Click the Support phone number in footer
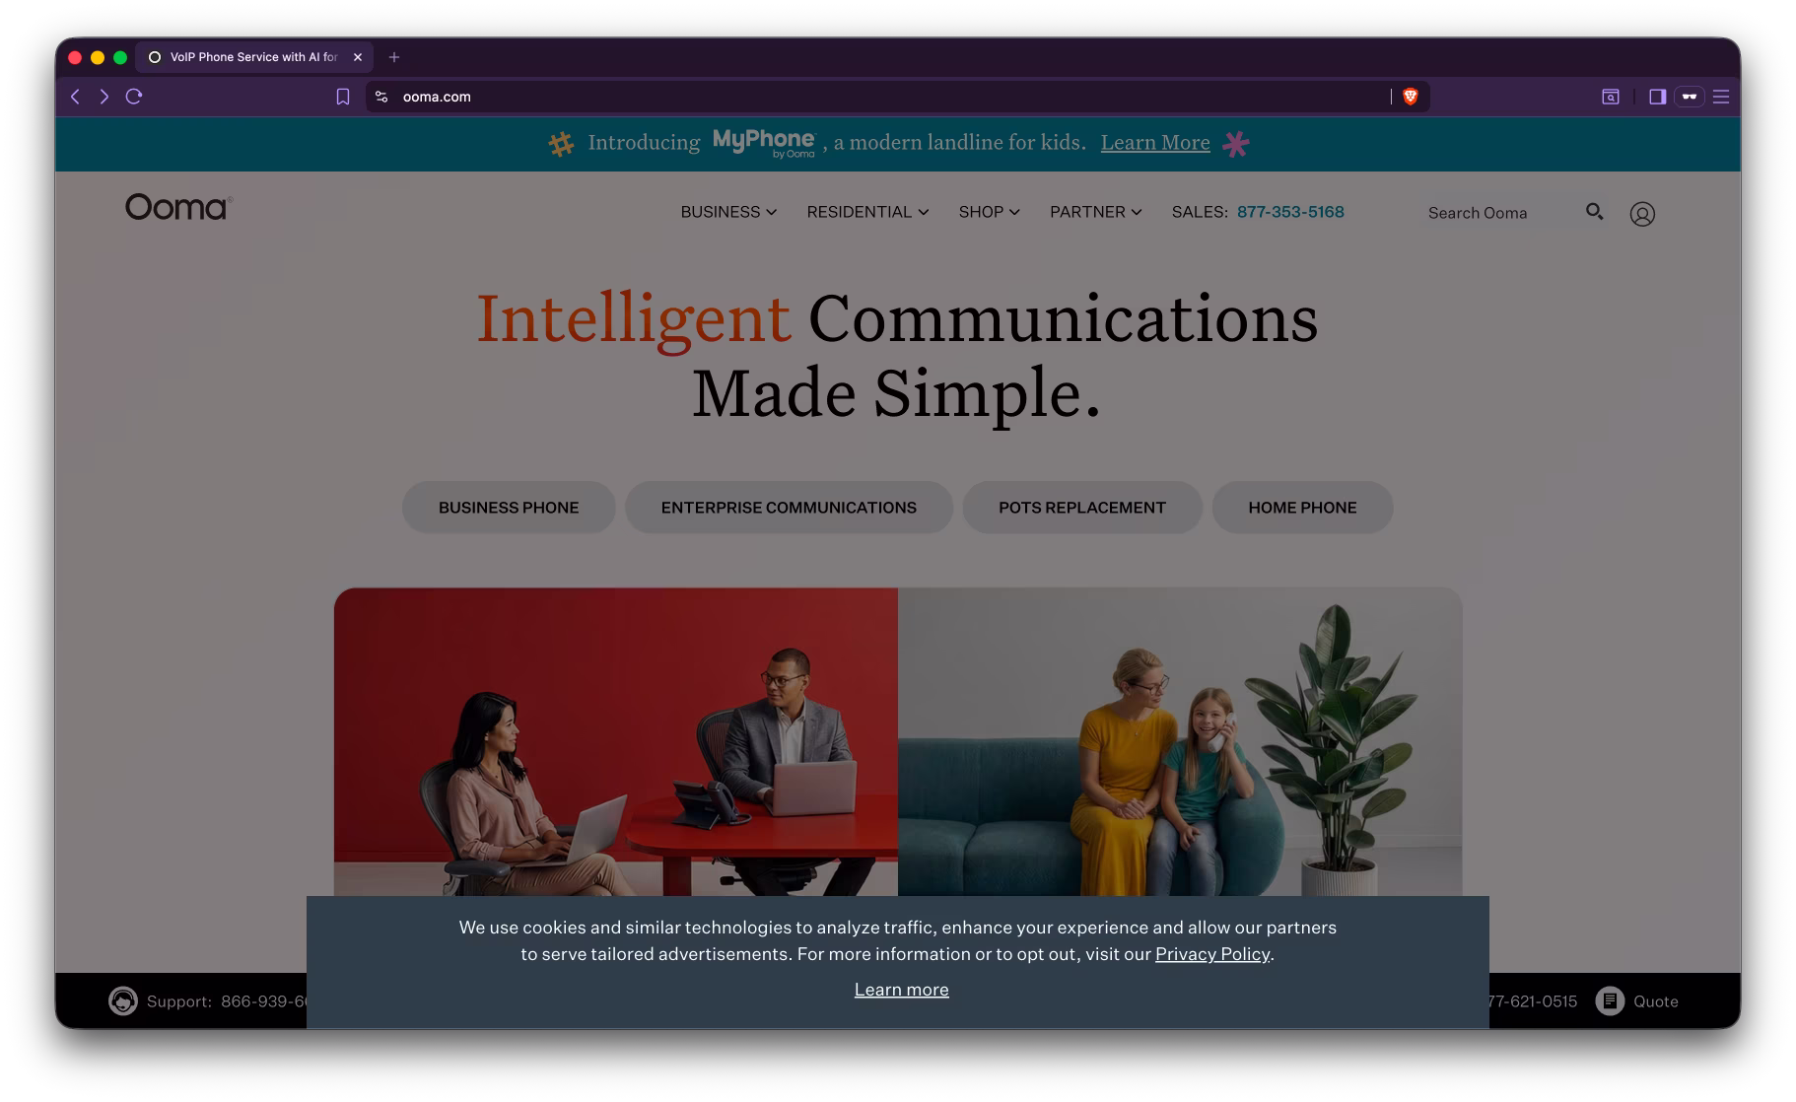This screenshot has width=1796, height=1102. click(264, 1001)
